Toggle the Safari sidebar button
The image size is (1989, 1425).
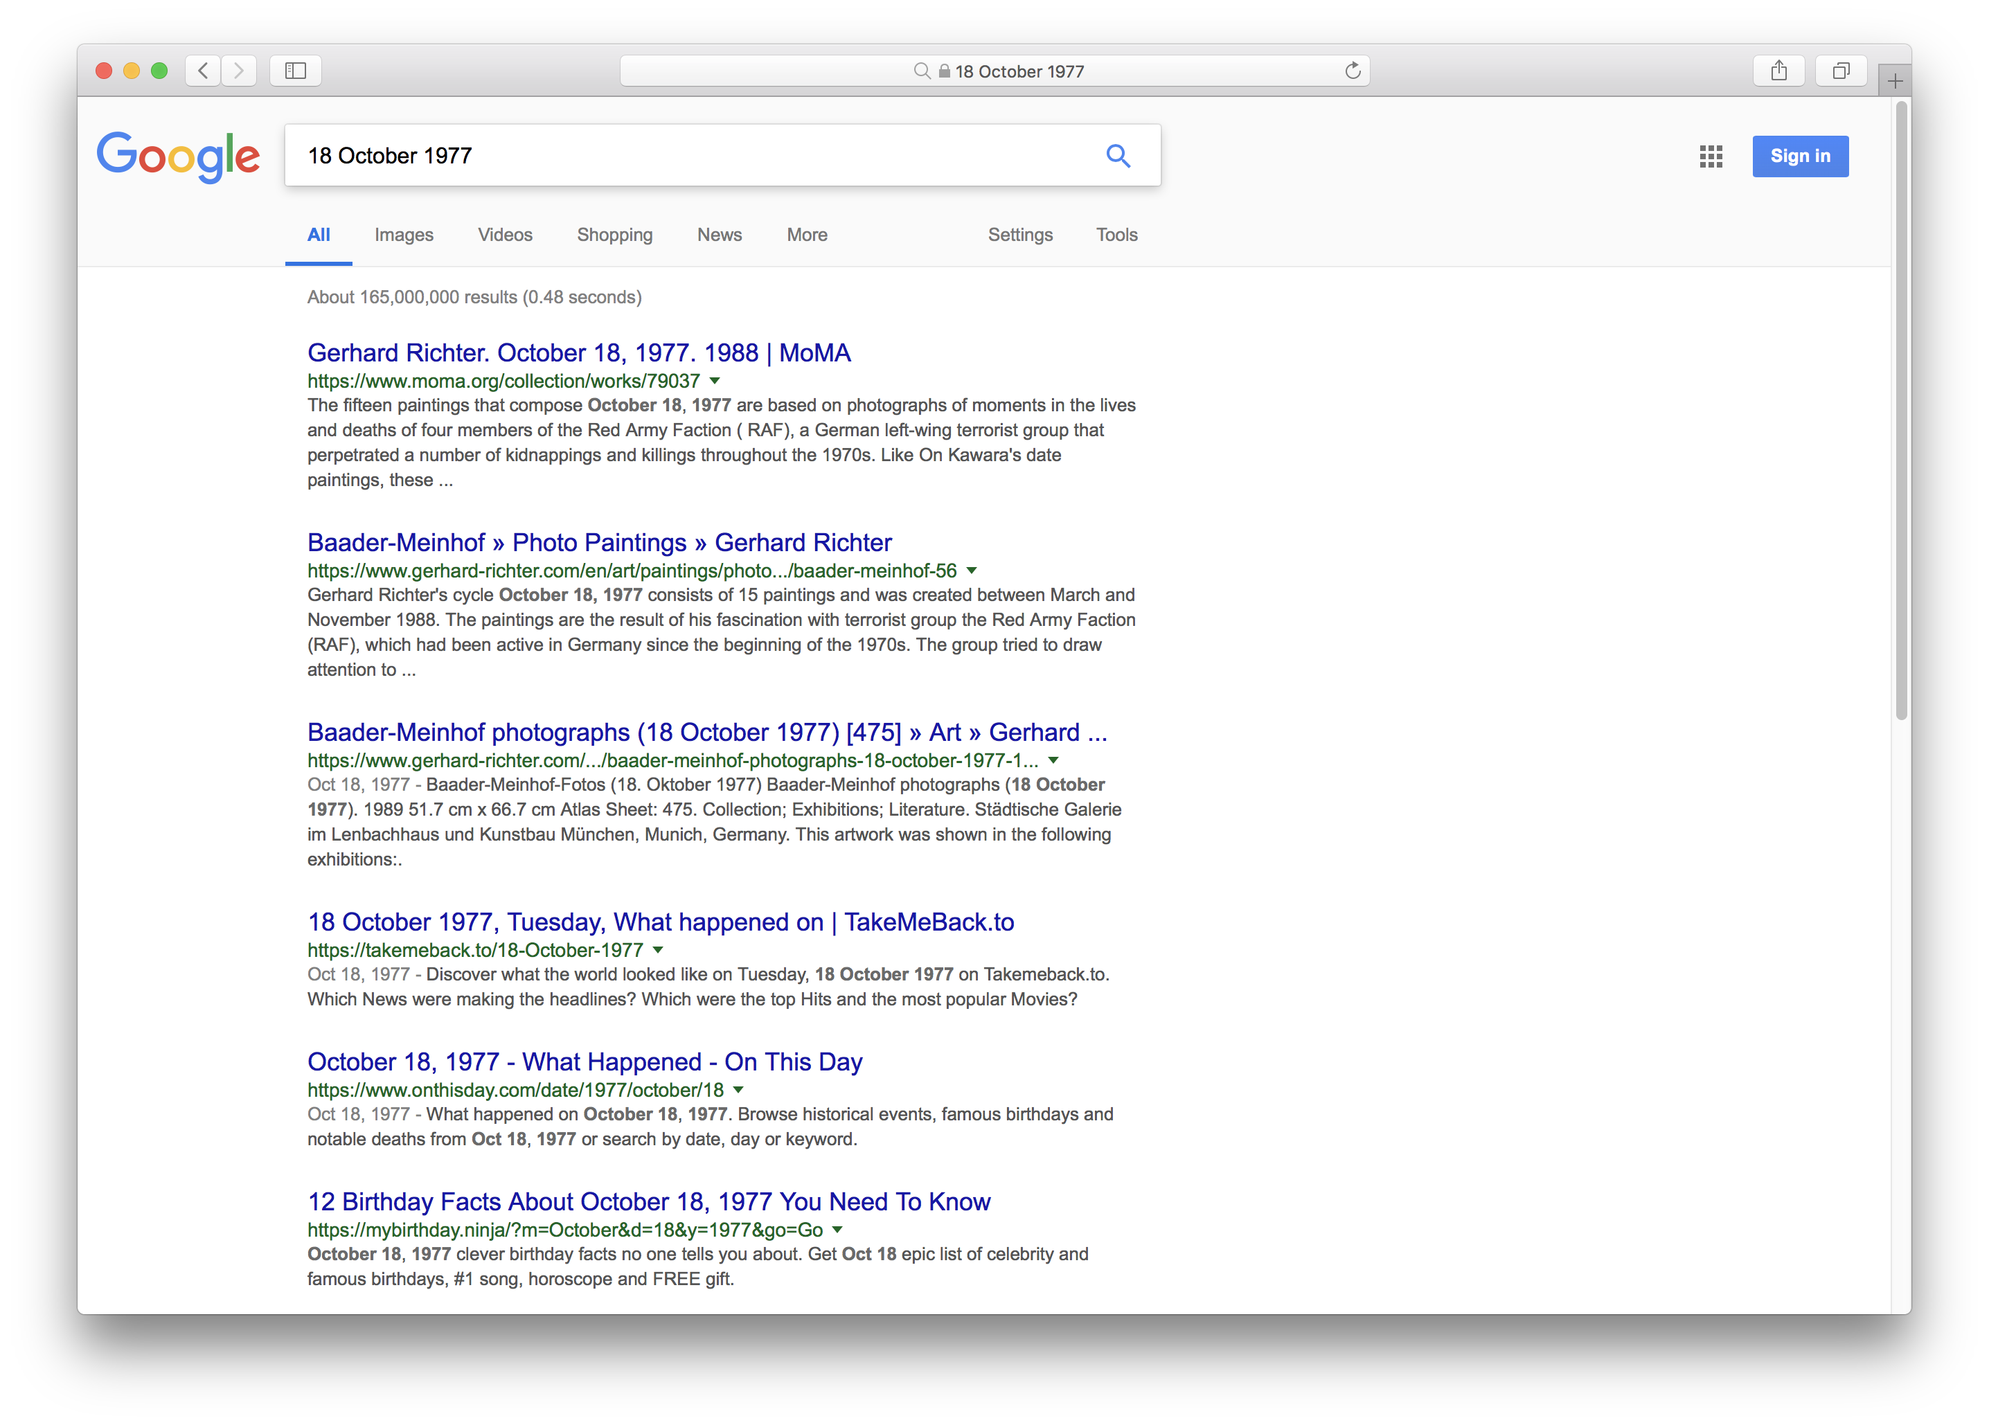[296, 70]
